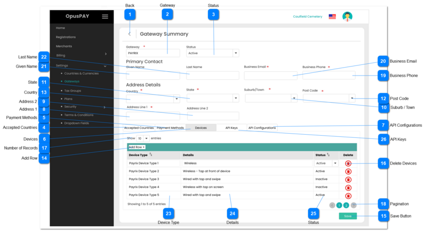
Task: Delete the Payrix Device Type 5 row
Action: click(348, 195)
